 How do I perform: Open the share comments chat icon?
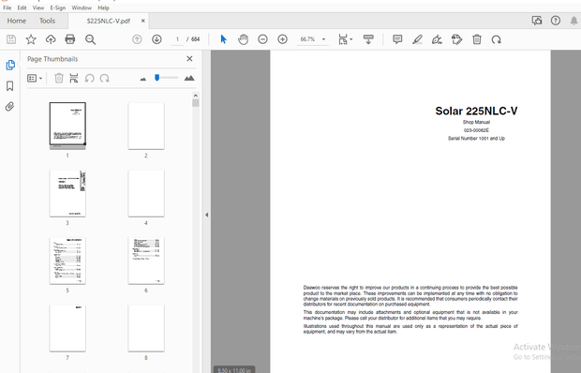[x=537, y=21]
